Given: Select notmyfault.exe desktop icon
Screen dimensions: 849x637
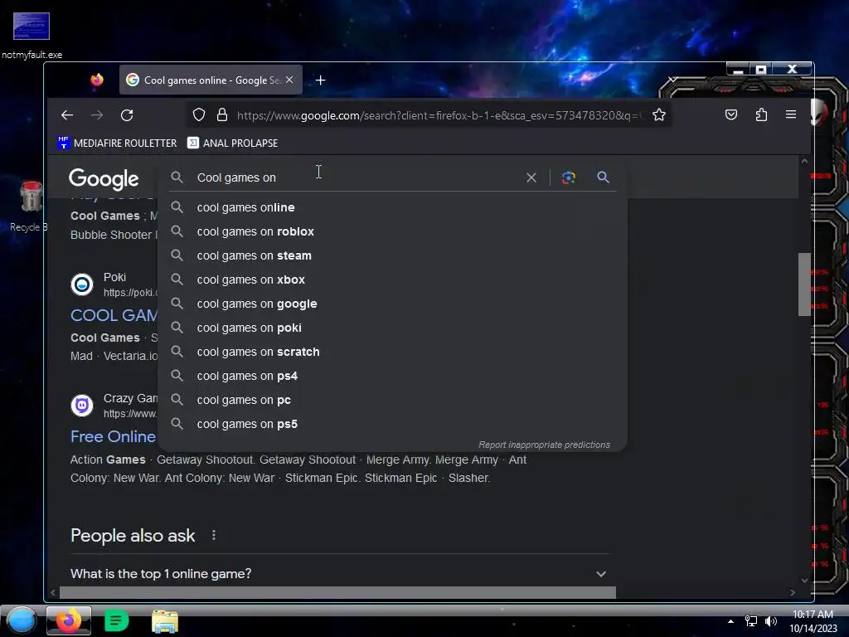Looking at the screenshot, I should (32, 36).
